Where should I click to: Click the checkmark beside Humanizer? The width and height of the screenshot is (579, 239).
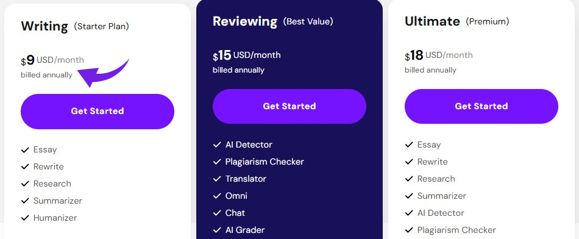pyautogui.click(x=25, y=218)
